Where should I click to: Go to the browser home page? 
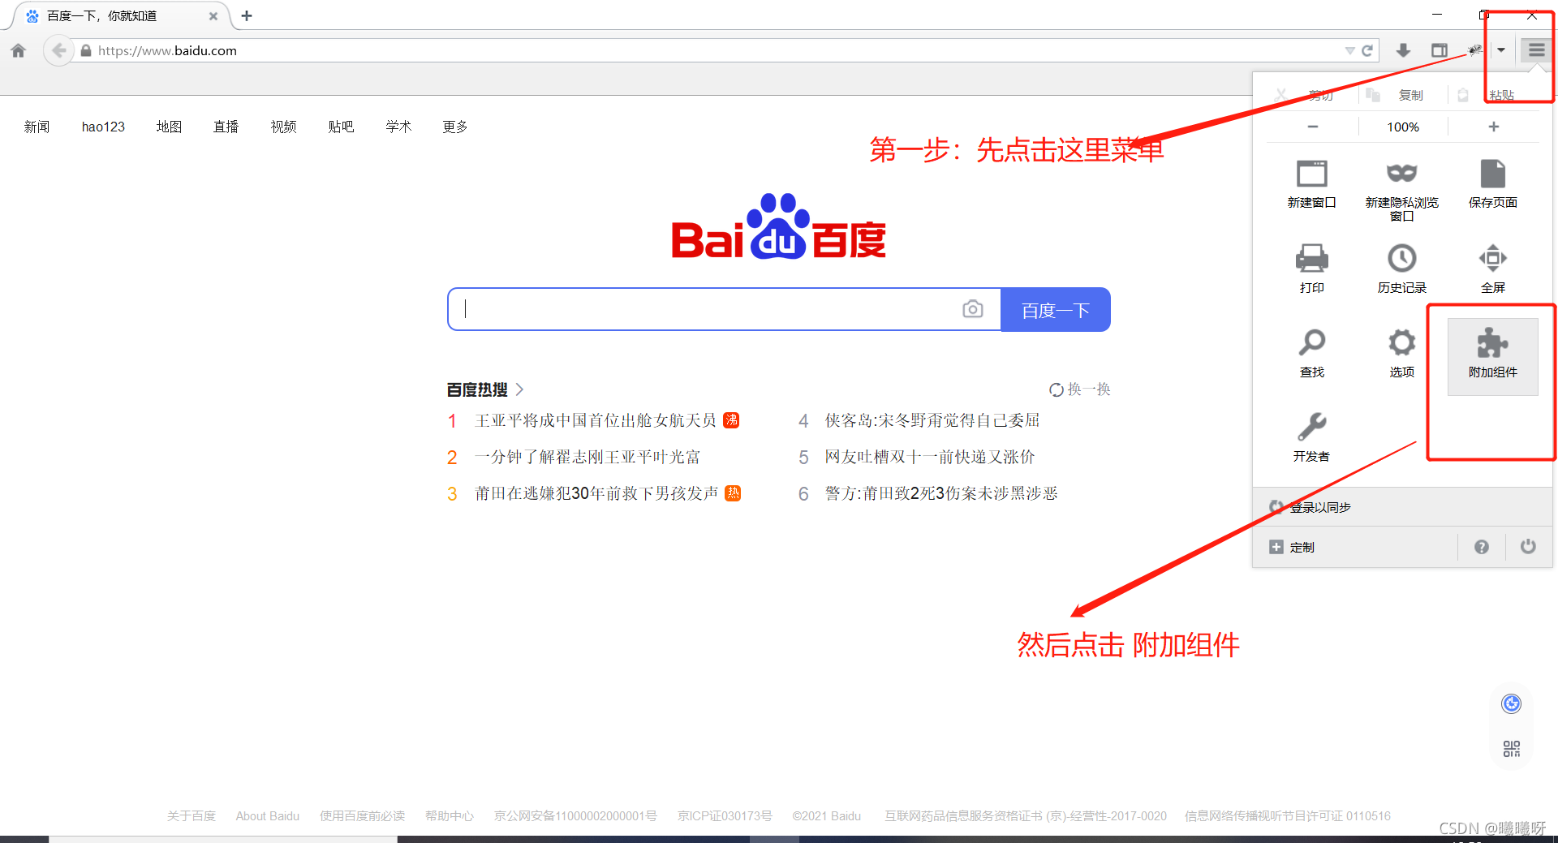pyautogui.click(x=19, y=50)
